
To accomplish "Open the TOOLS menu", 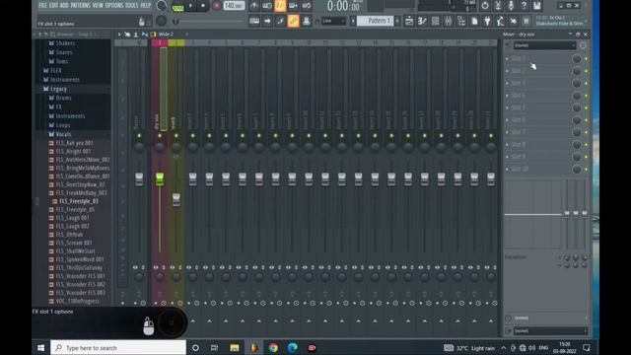I will coord(131,6).
